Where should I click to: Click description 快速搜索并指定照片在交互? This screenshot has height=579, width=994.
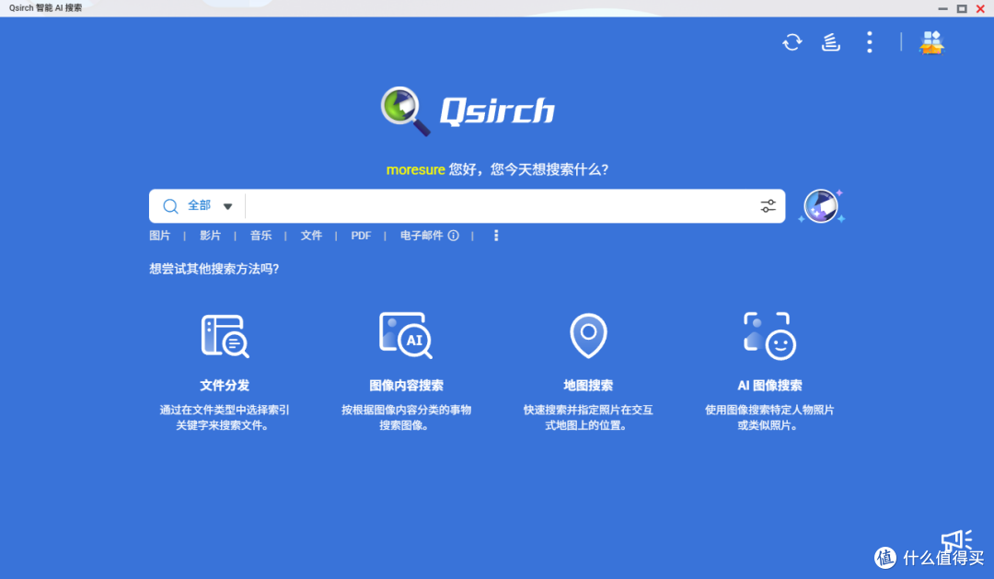click(x=588, y=410)
